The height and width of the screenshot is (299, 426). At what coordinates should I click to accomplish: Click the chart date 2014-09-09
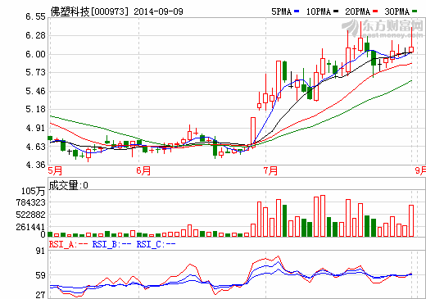point(158,11)
